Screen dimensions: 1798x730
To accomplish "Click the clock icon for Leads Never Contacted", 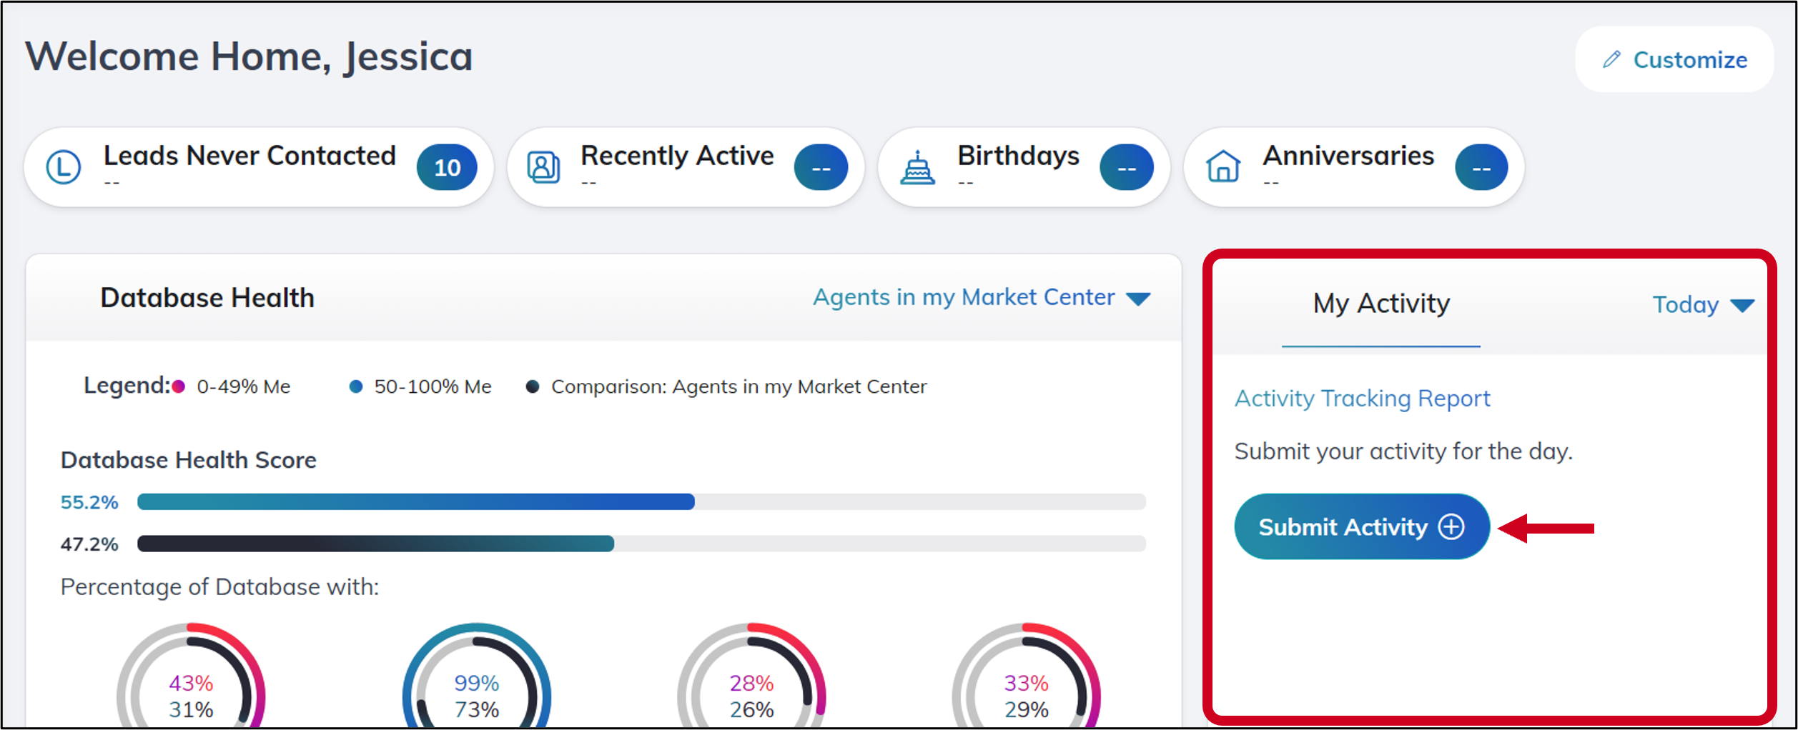I will [x=64, y=168].
